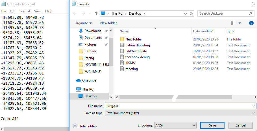The width and height of the screenshot is (257, 131).
Task: Click the navigation pane scroll up arrow
Action: pyautogui.click(x=111, y=30)
